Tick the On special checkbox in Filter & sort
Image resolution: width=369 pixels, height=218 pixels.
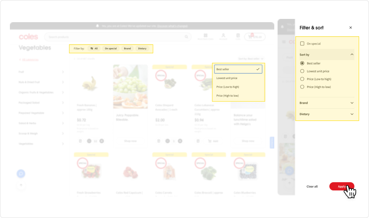click(302, 44)
